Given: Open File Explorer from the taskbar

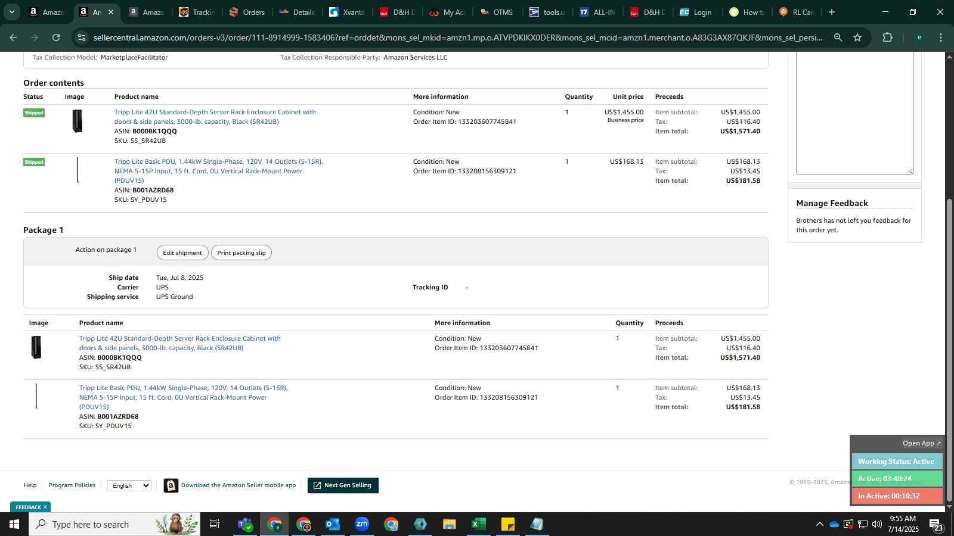Looking at the screenshot, I should [x=449, y=524].
